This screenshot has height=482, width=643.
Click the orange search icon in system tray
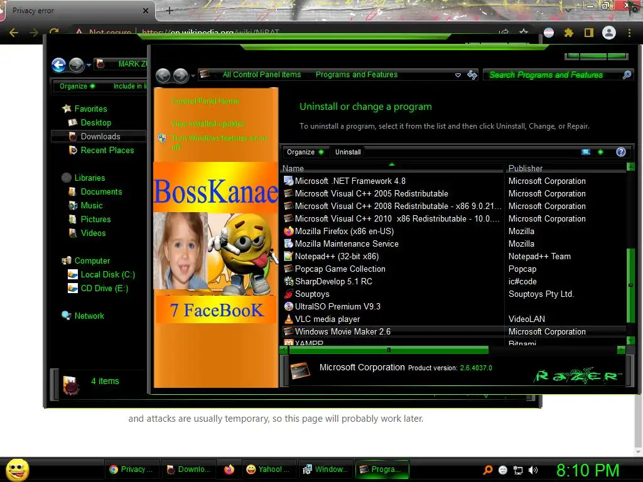pos(487,470)
